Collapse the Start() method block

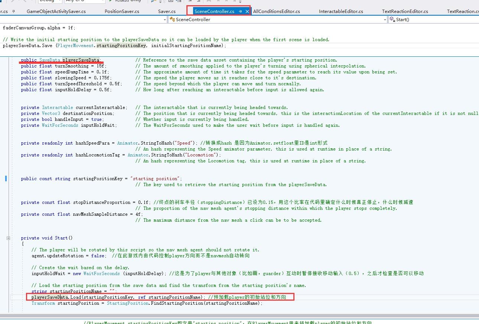(8, 238)
